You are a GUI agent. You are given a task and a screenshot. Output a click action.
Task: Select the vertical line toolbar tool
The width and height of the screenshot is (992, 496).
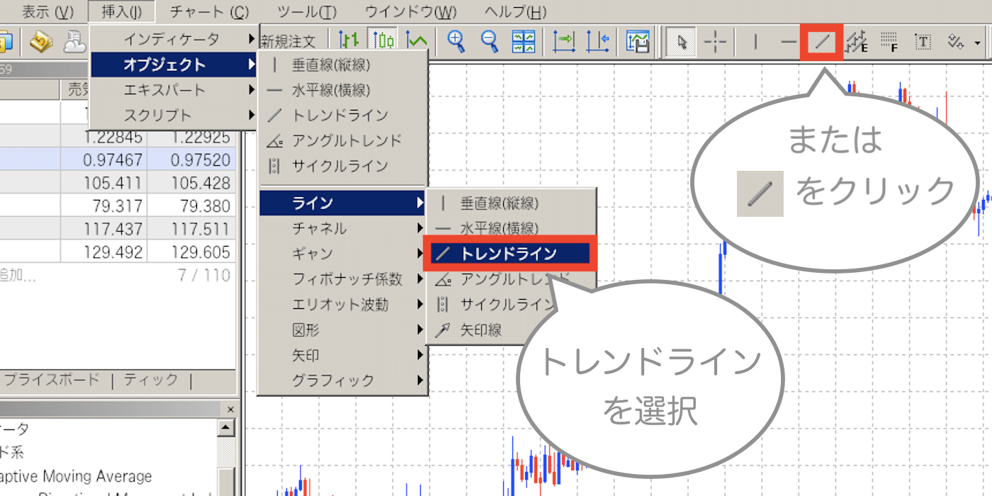click(x=755, y=43)
